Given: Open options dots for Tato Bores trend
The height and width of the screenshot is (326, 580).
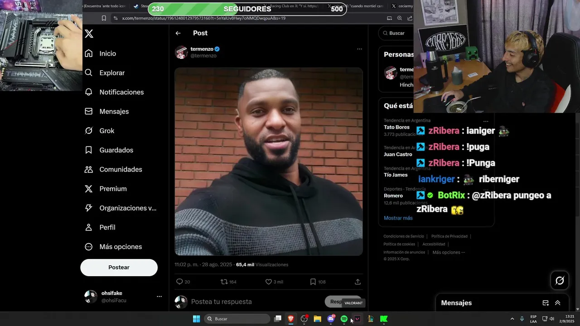Looking at the screenshot, I should pos(486,121).
